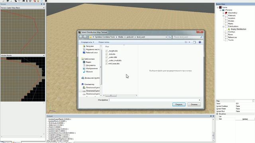Viewport: 255px width, 143px height.
Task: Go forward in the file dialog
Action: [x=85, y=37]
